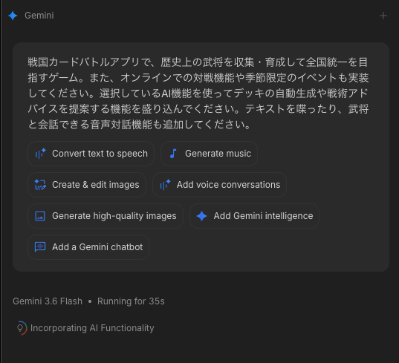This screenshot has width=399, height=363.
Task: Click the plus icon to start new chat
Action: click(x=383, y=16)
